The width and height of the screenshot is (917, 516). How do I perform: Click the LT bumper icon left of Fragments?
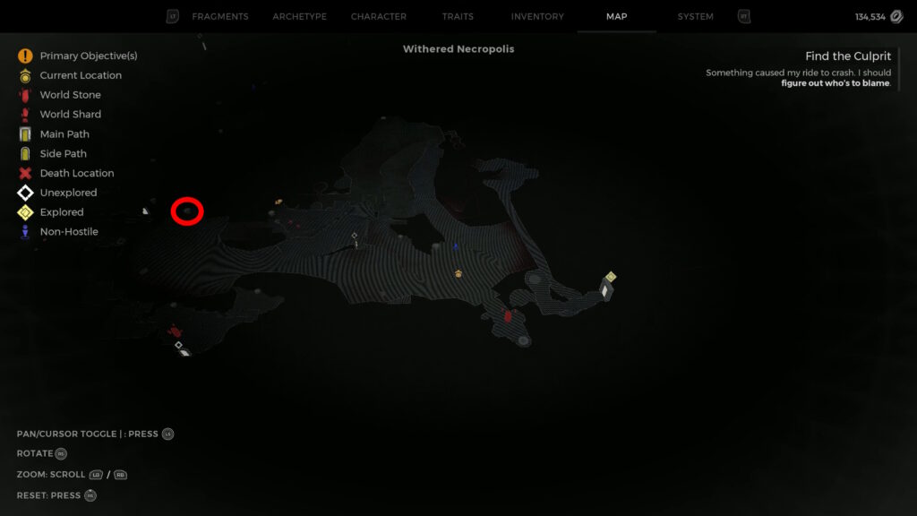(x=173, y=16)
